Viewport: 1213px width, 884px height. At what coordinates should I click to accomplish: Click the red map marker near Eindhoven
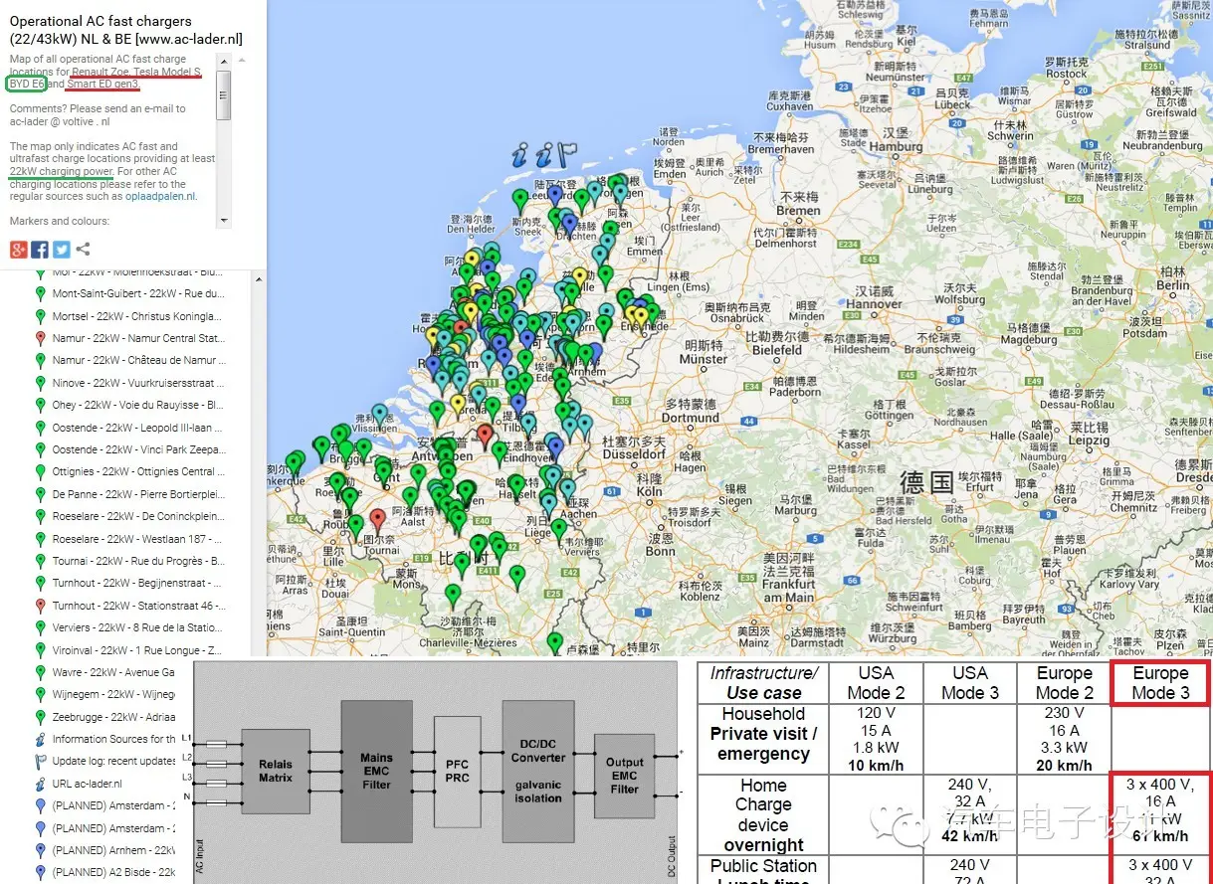[485, 435]
